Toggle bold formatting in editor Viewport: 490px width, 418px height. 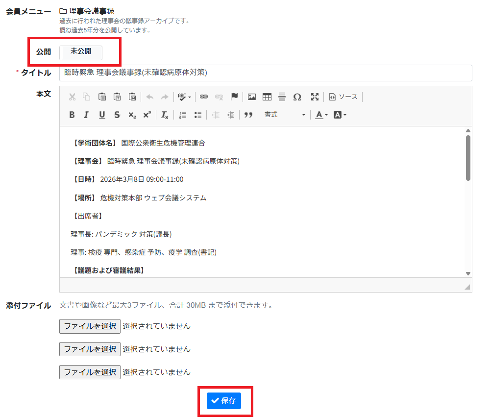(72, 115)
